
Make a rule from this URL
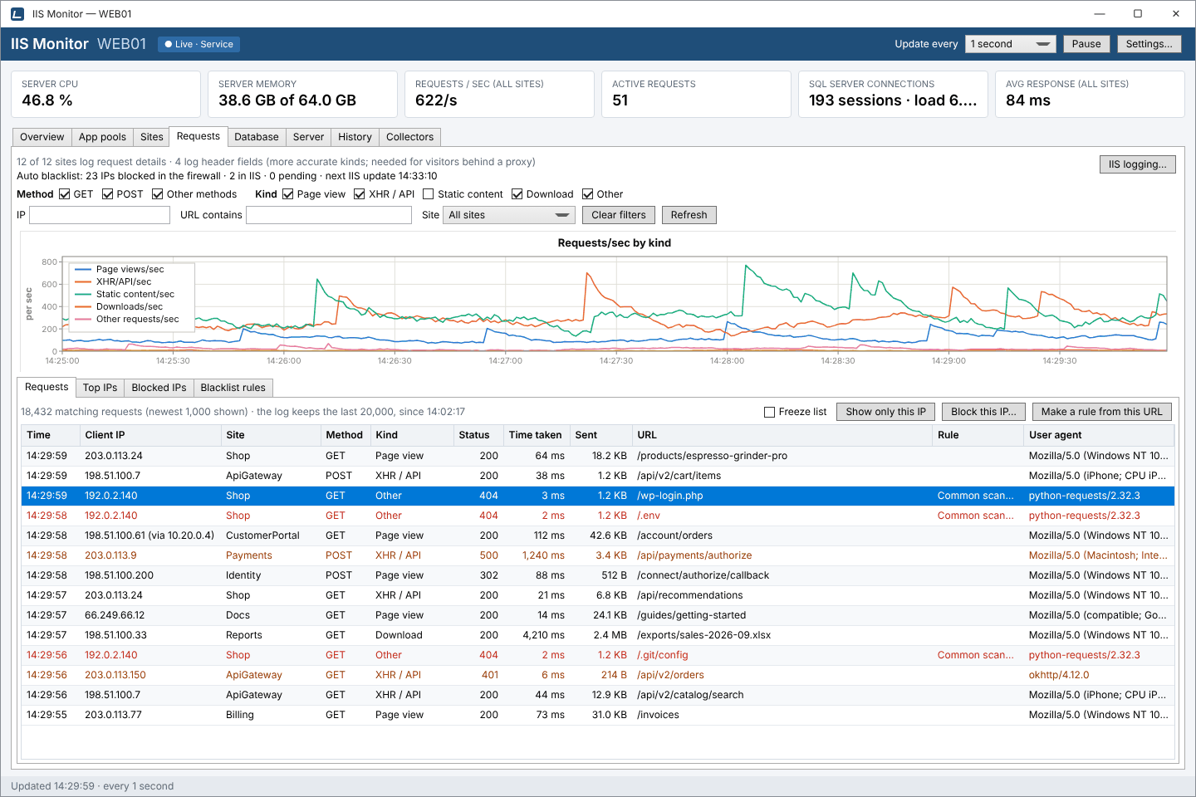tap(1102, 412)
